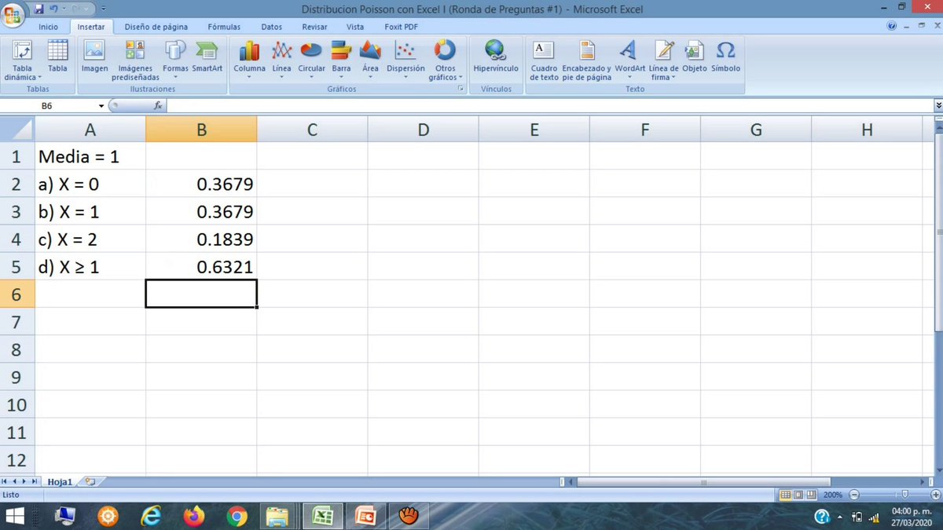This screenshot has height=530, width=943.
Task: Insert a Cuadro de texto
Action: (543, 59)
